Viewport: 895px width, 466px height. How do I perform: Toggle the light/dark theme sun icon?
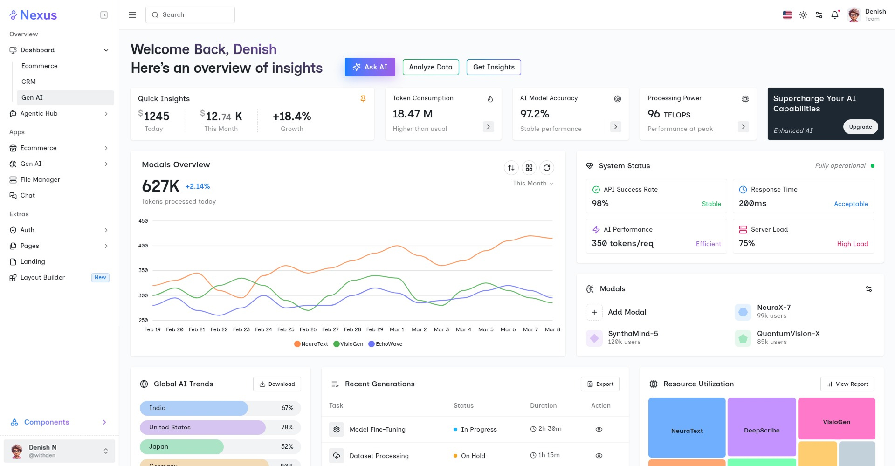[803, 15]
